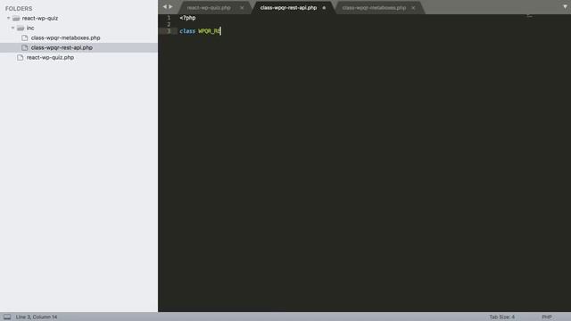
Task: Switch to react-wp-quiz.php tab
Action: coord(209,8)
